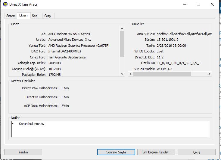
Task: Minimize the DirectX Tanı Aracı window
Action: click(x=185, y=4)
